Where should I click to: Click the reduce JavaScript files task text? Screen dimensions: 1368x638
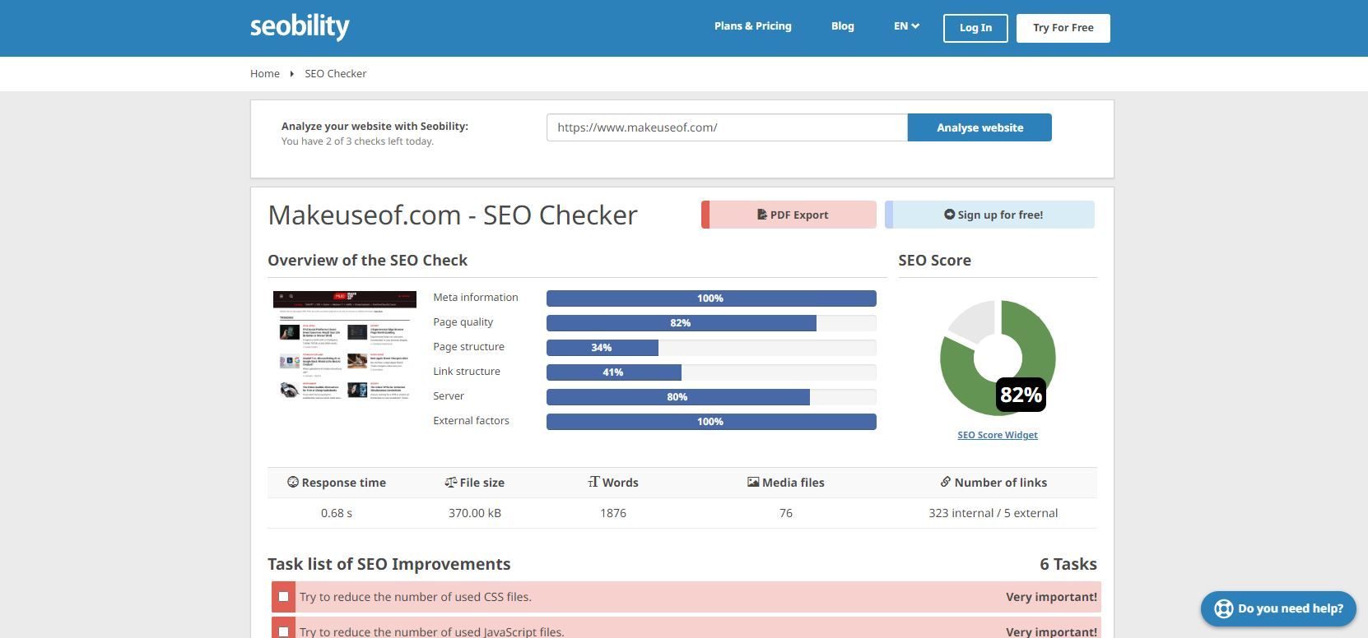coord(432,632)
